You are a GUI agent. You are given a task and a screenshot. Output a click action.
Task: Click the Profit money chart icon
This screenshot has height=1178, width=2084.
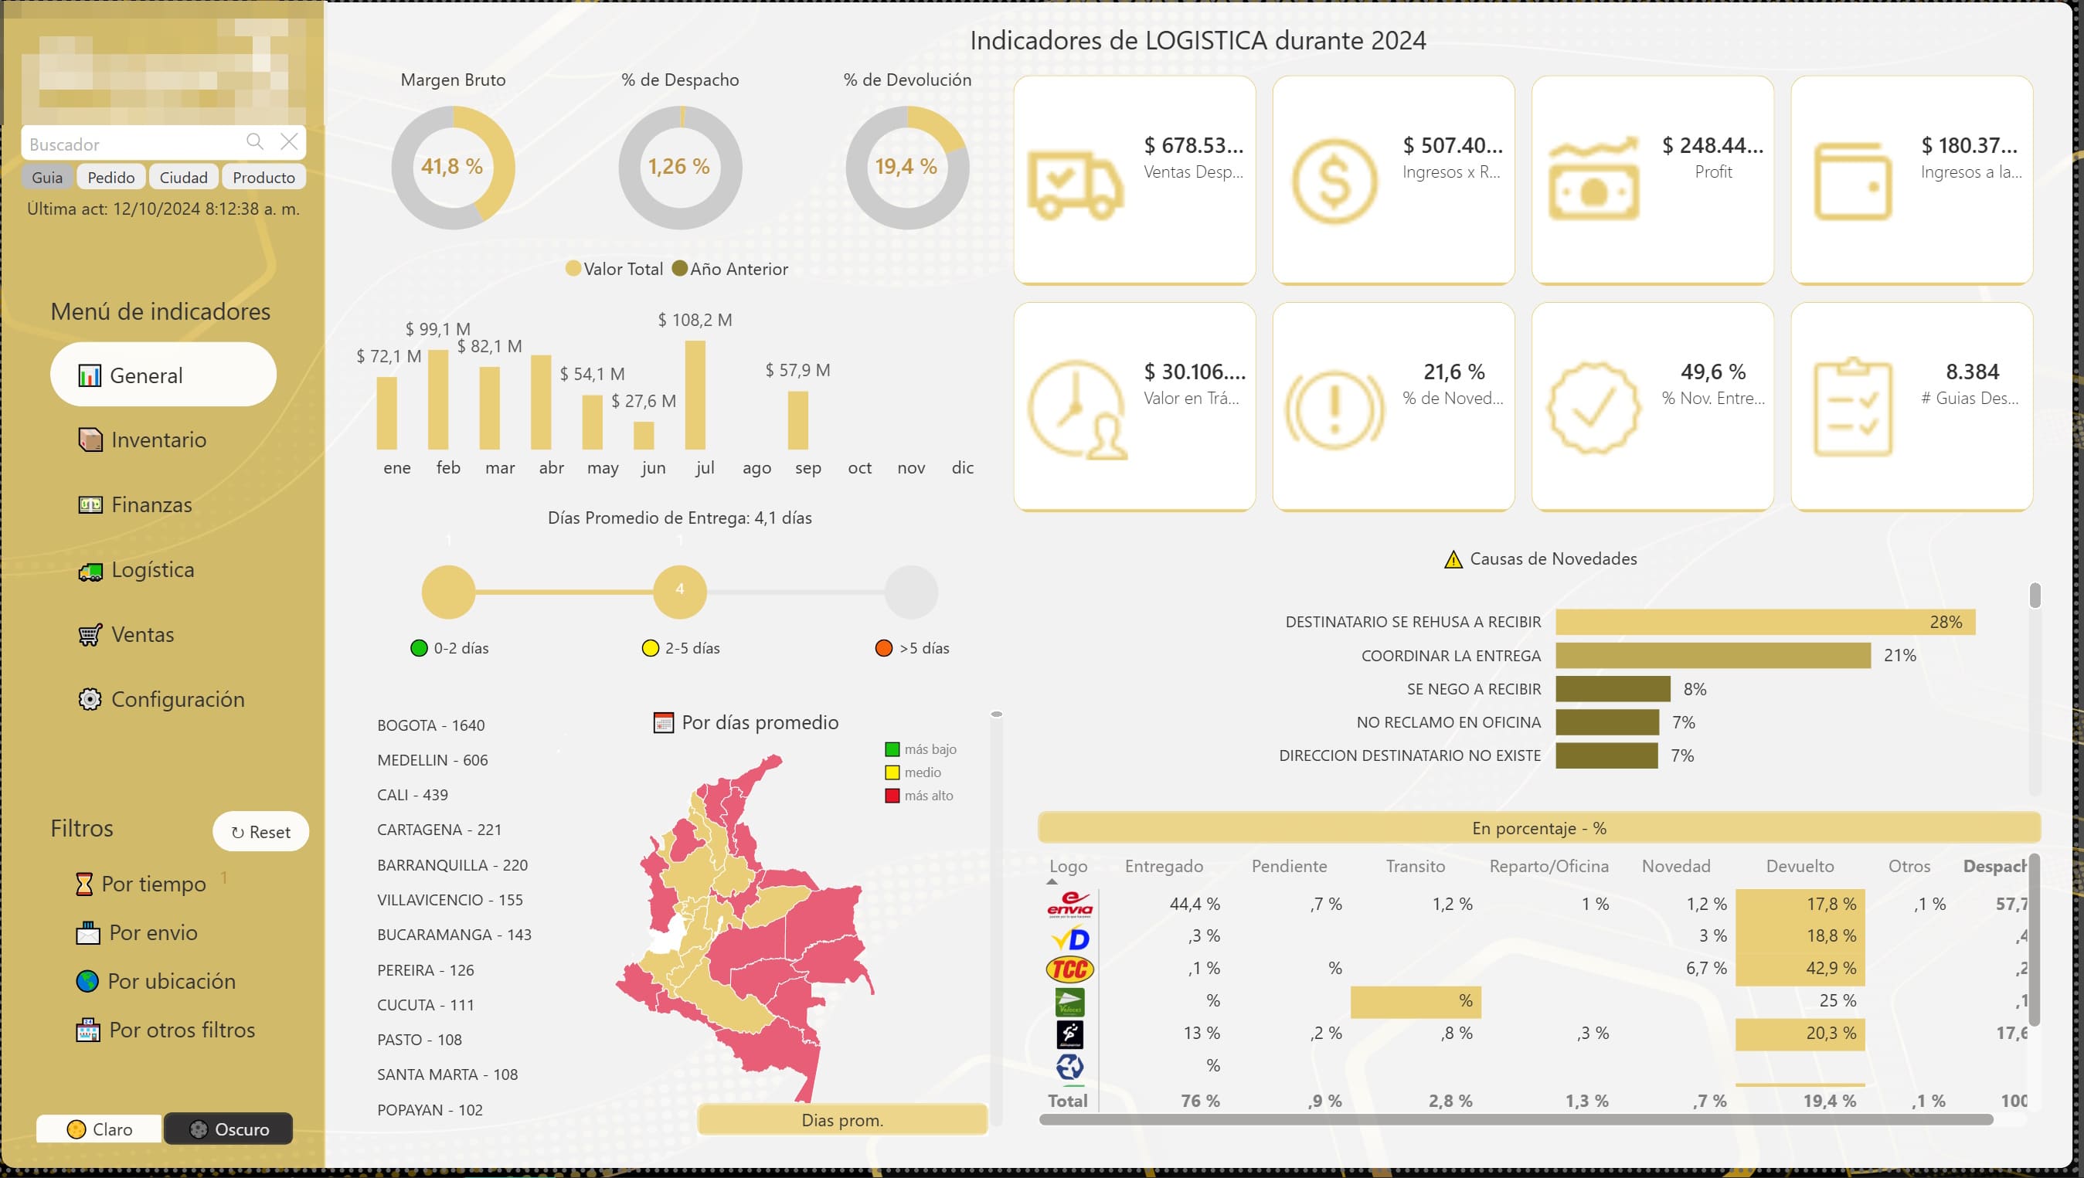click(1593, 178)
